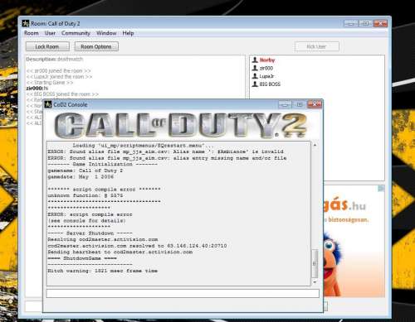Click the 'Starting Game' chat line

50,83
